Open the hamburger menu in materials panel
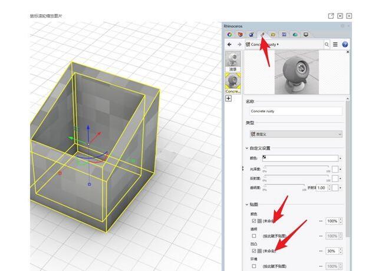This screenshot has height=271, width=382. coord(335,44)
